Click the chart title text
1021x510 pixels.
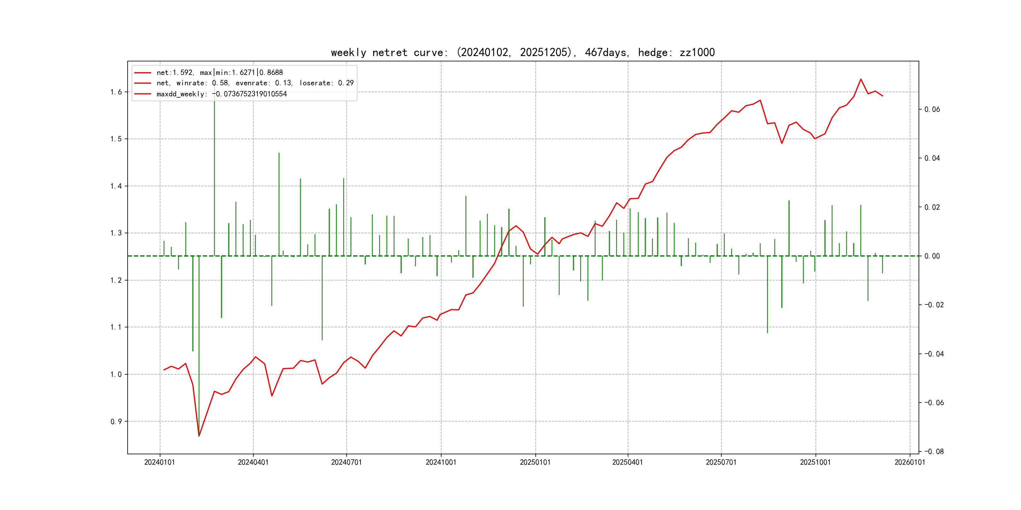[522, 52]
